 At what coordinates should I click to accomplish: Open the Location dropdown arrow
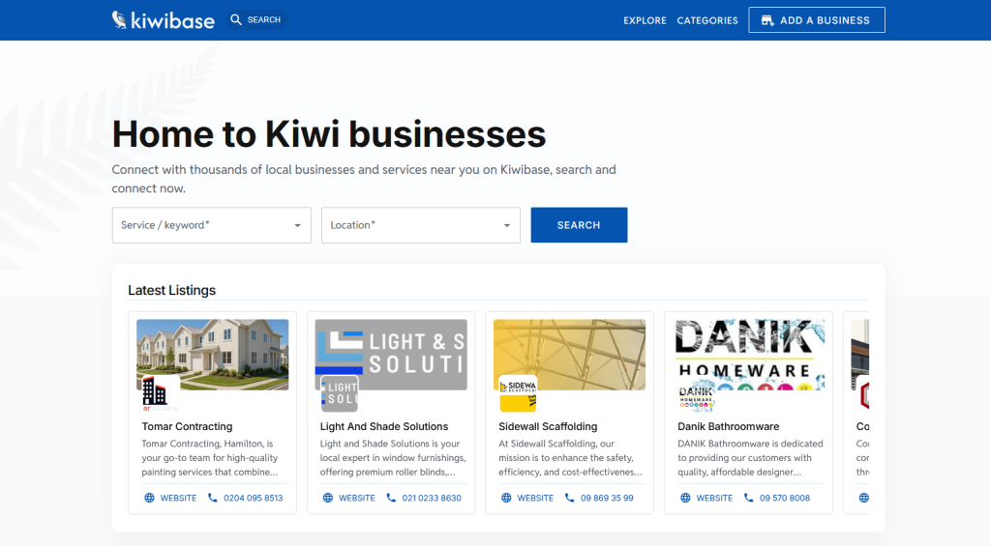tap(506, 225)
